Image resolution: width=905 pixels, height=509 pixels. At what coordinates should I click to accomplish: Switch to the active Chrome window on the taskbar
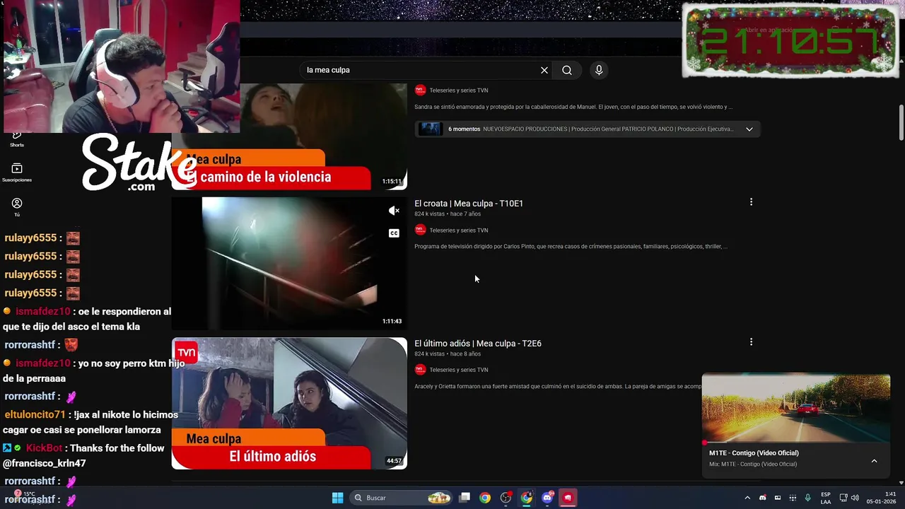(x=527, y=498)
